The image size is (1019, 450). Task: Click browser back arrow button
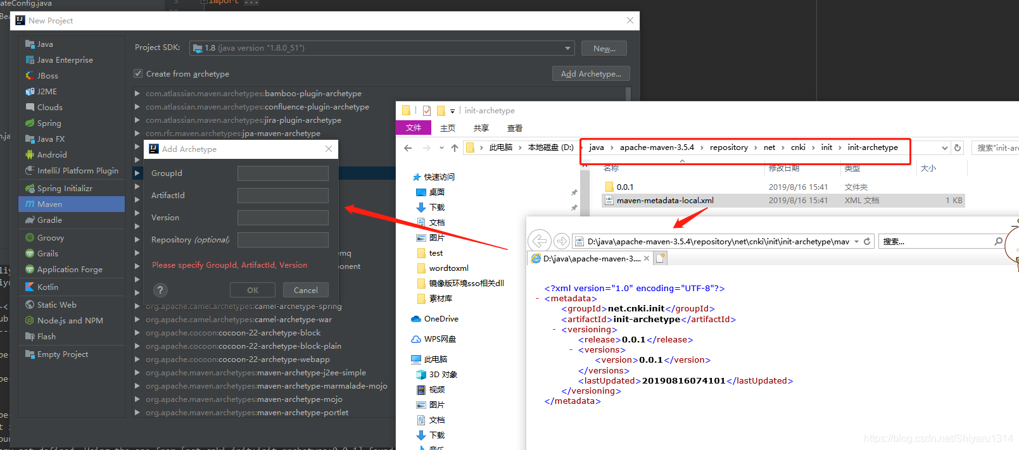(x=539, y=241)
